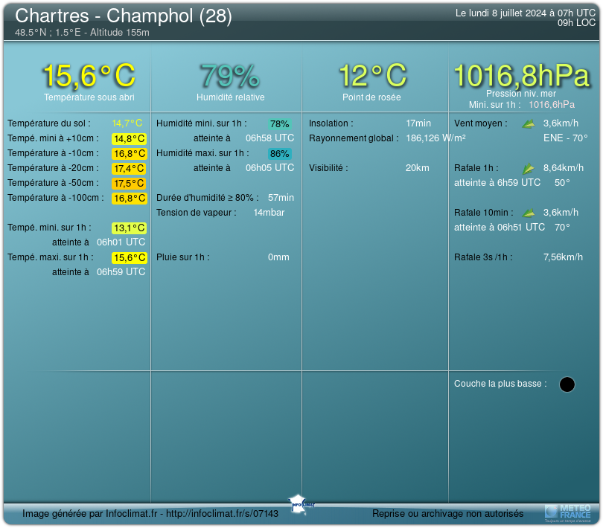Click the 1016,8hPa pressure value

coord(521,75)
